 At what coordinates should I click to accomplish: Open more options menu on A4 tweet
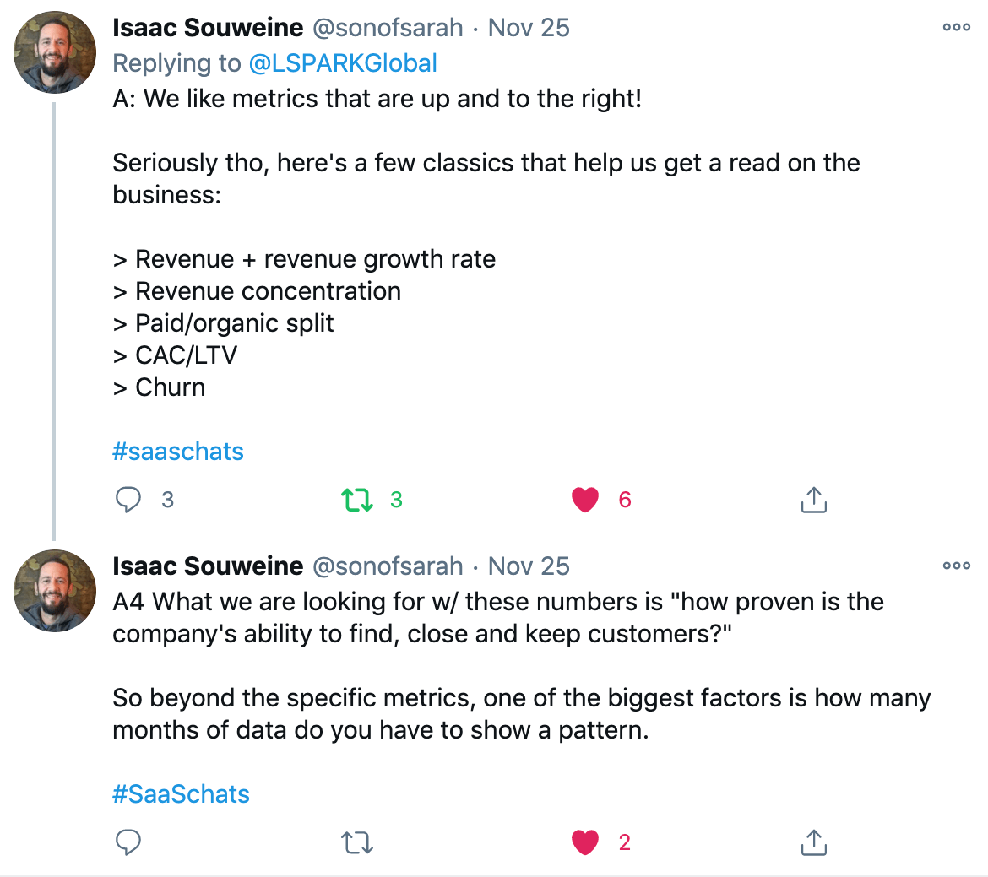pos(956,566)
